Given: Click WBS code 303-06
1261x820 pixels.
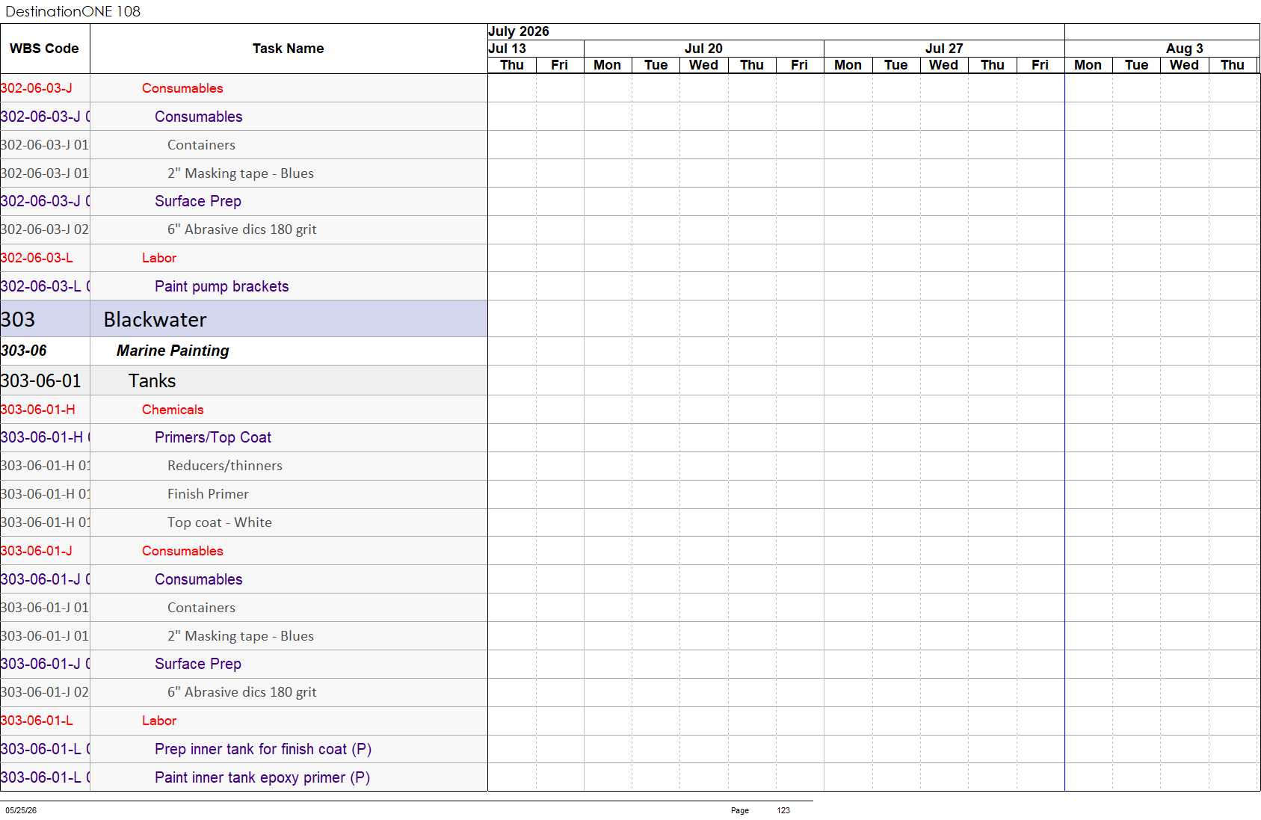Looking at the screenshot, I should [x=24, y=351].
